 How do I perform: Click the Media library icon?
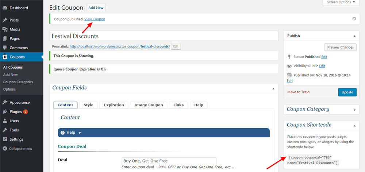[5, 29]
